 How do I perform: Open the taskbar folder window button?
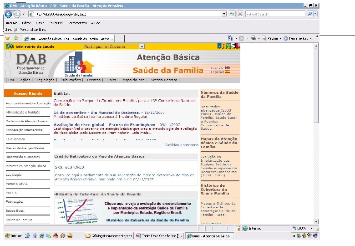coord(109,236)
